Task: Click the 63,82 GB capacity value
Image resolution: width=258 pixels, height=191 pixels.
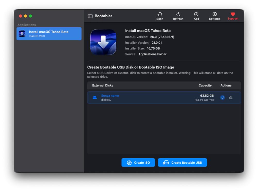Action: click(x=207, y=96)
